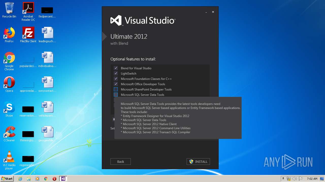325x182 pixels.
Task: Select the vehicleparti Word document
Action: [47, 109]
